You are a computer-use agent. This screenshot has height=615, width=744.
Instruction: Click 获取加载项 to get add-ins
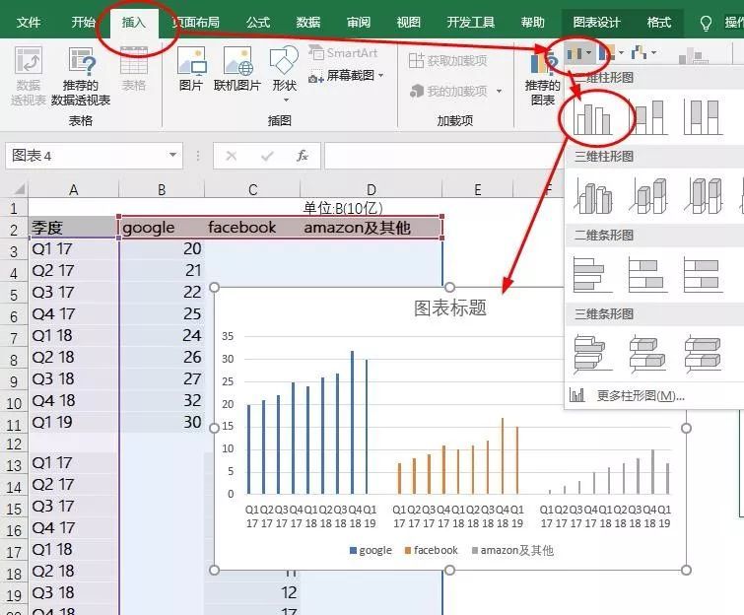tap(448, 61)
